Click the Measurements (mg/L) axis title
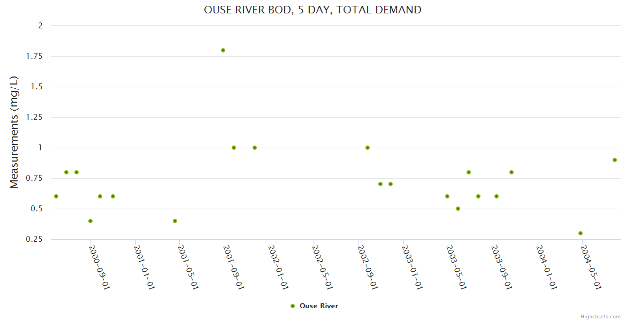The height and width of the screenshot is (321, 626). 14,132
